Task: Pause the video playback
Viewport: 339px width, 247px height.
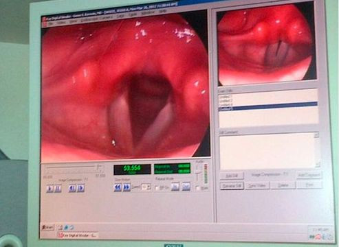Action: pyautogui.click(x=58, y=189)
